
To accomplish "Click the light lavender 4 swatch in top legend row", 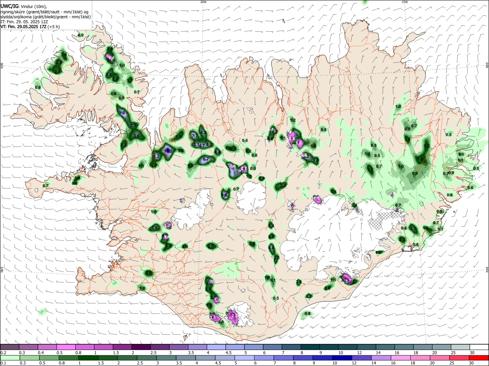I will point(216,347).
